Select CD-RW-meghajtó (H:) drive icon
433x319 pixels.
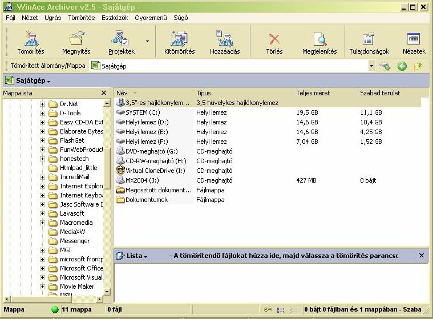[x=120, y=160]
